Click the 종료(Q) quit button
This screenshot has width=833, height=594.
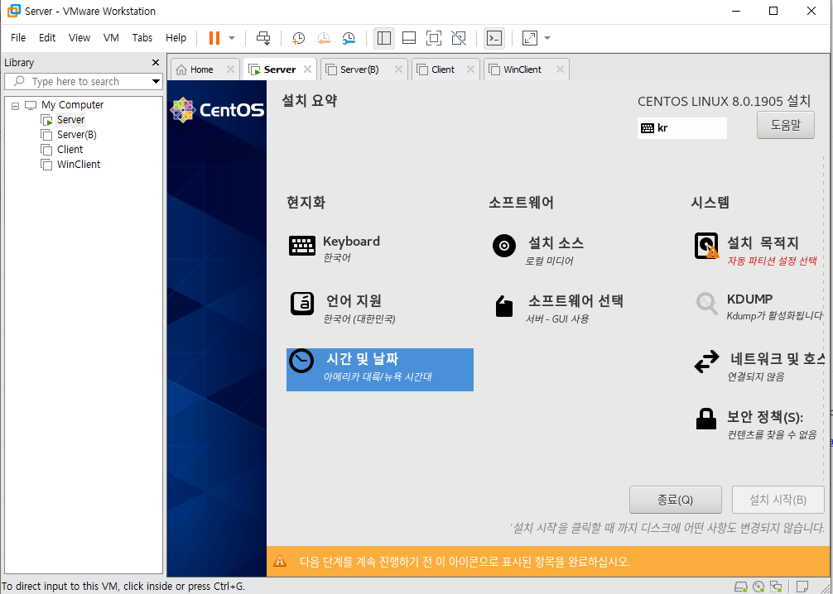coord(675,500)
